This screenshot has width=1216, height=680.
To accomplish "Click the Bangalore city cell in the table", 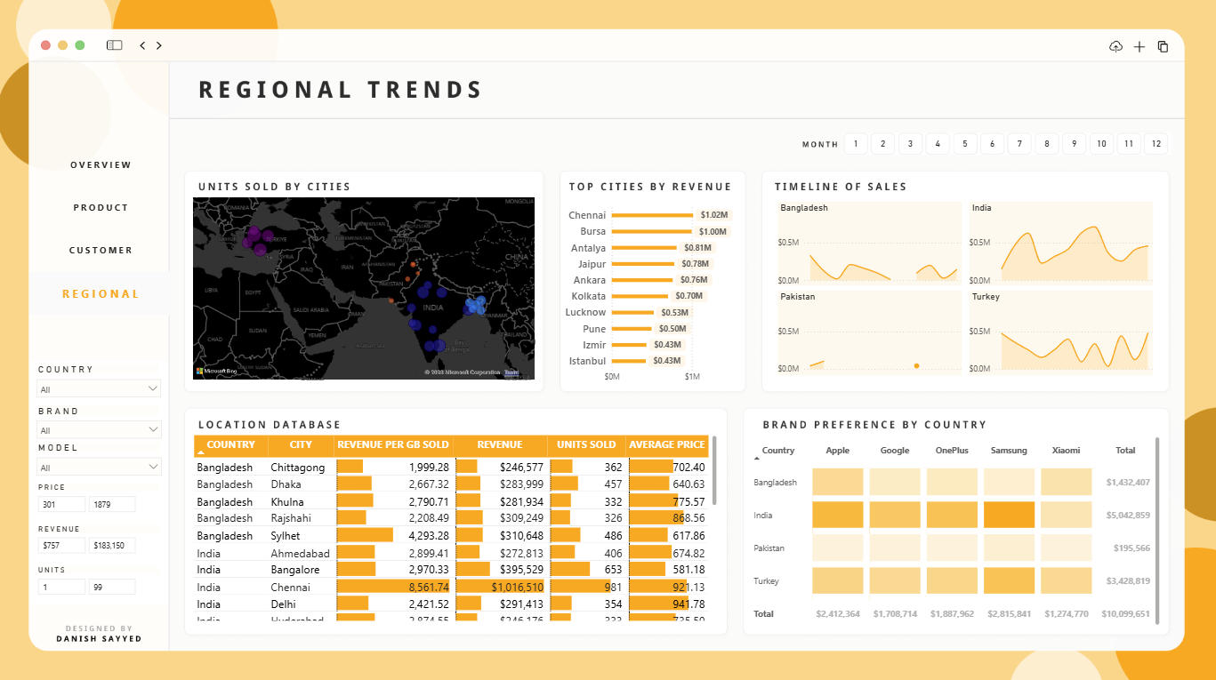I will (x=295, y=570).
